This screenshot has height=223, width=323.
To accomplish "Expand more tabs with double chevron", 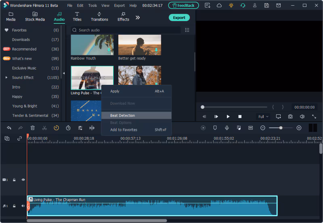I will point(138,17).
